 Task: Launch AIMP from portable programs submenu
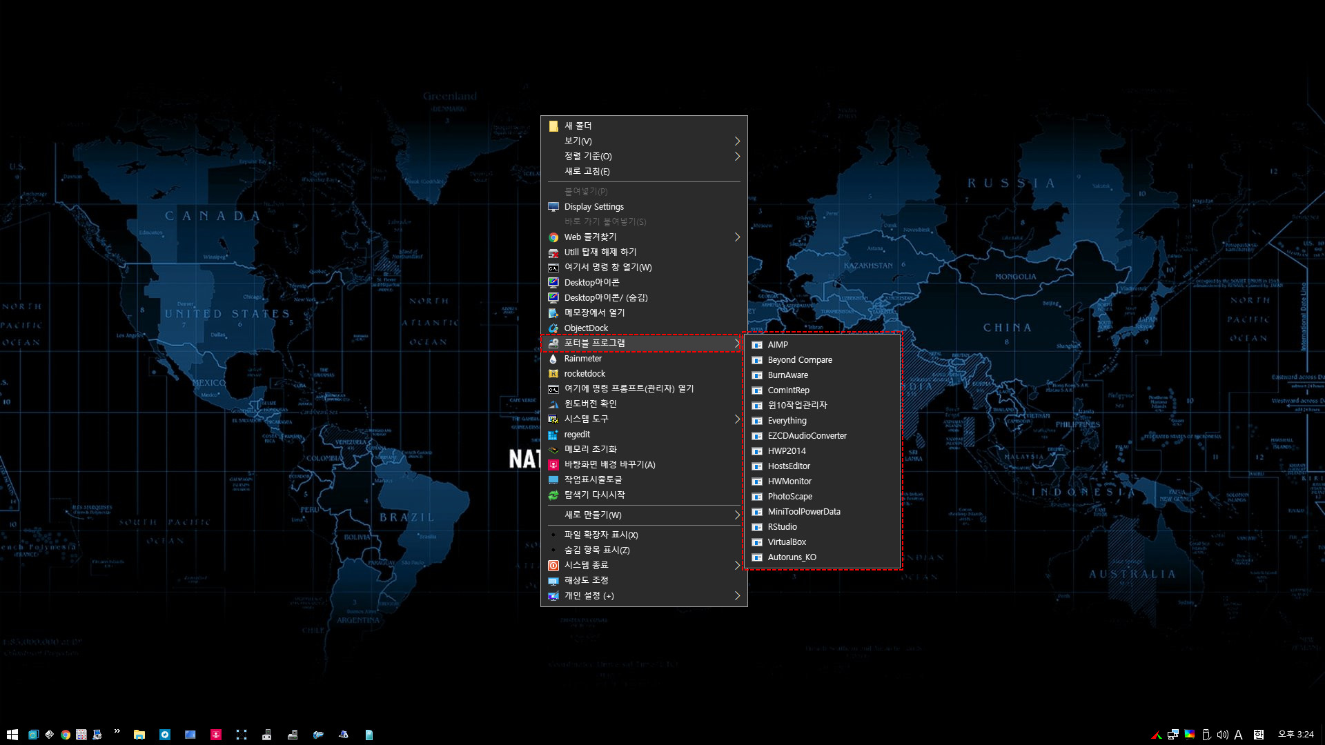[823, 344]
